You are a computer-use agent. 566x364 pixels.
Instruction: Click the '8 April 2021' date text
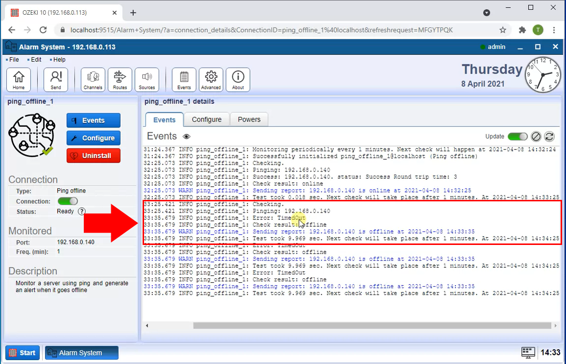(x=483, y=84)
